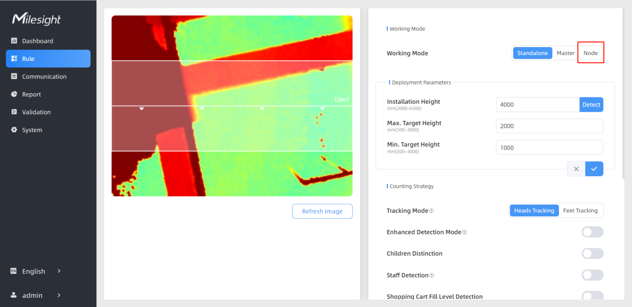Choose Feet Tracking mode
Screen dimensions: 632x307
[580, 211]
